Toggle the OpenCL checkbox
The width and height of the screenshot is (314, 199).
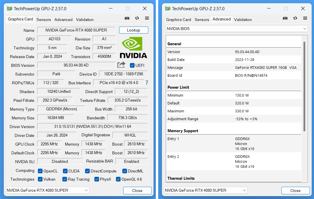click(x=40, y=171)
